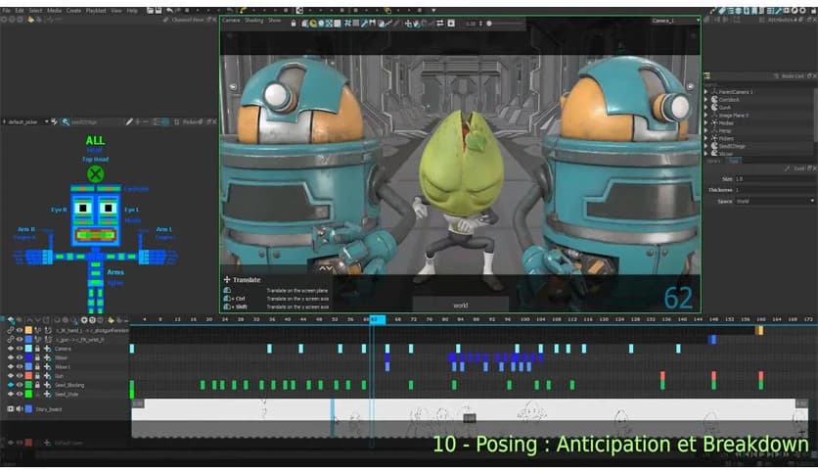818x474 pixels.
Task: Select the Seed_Style layer name
Action: tap(67, 395)
